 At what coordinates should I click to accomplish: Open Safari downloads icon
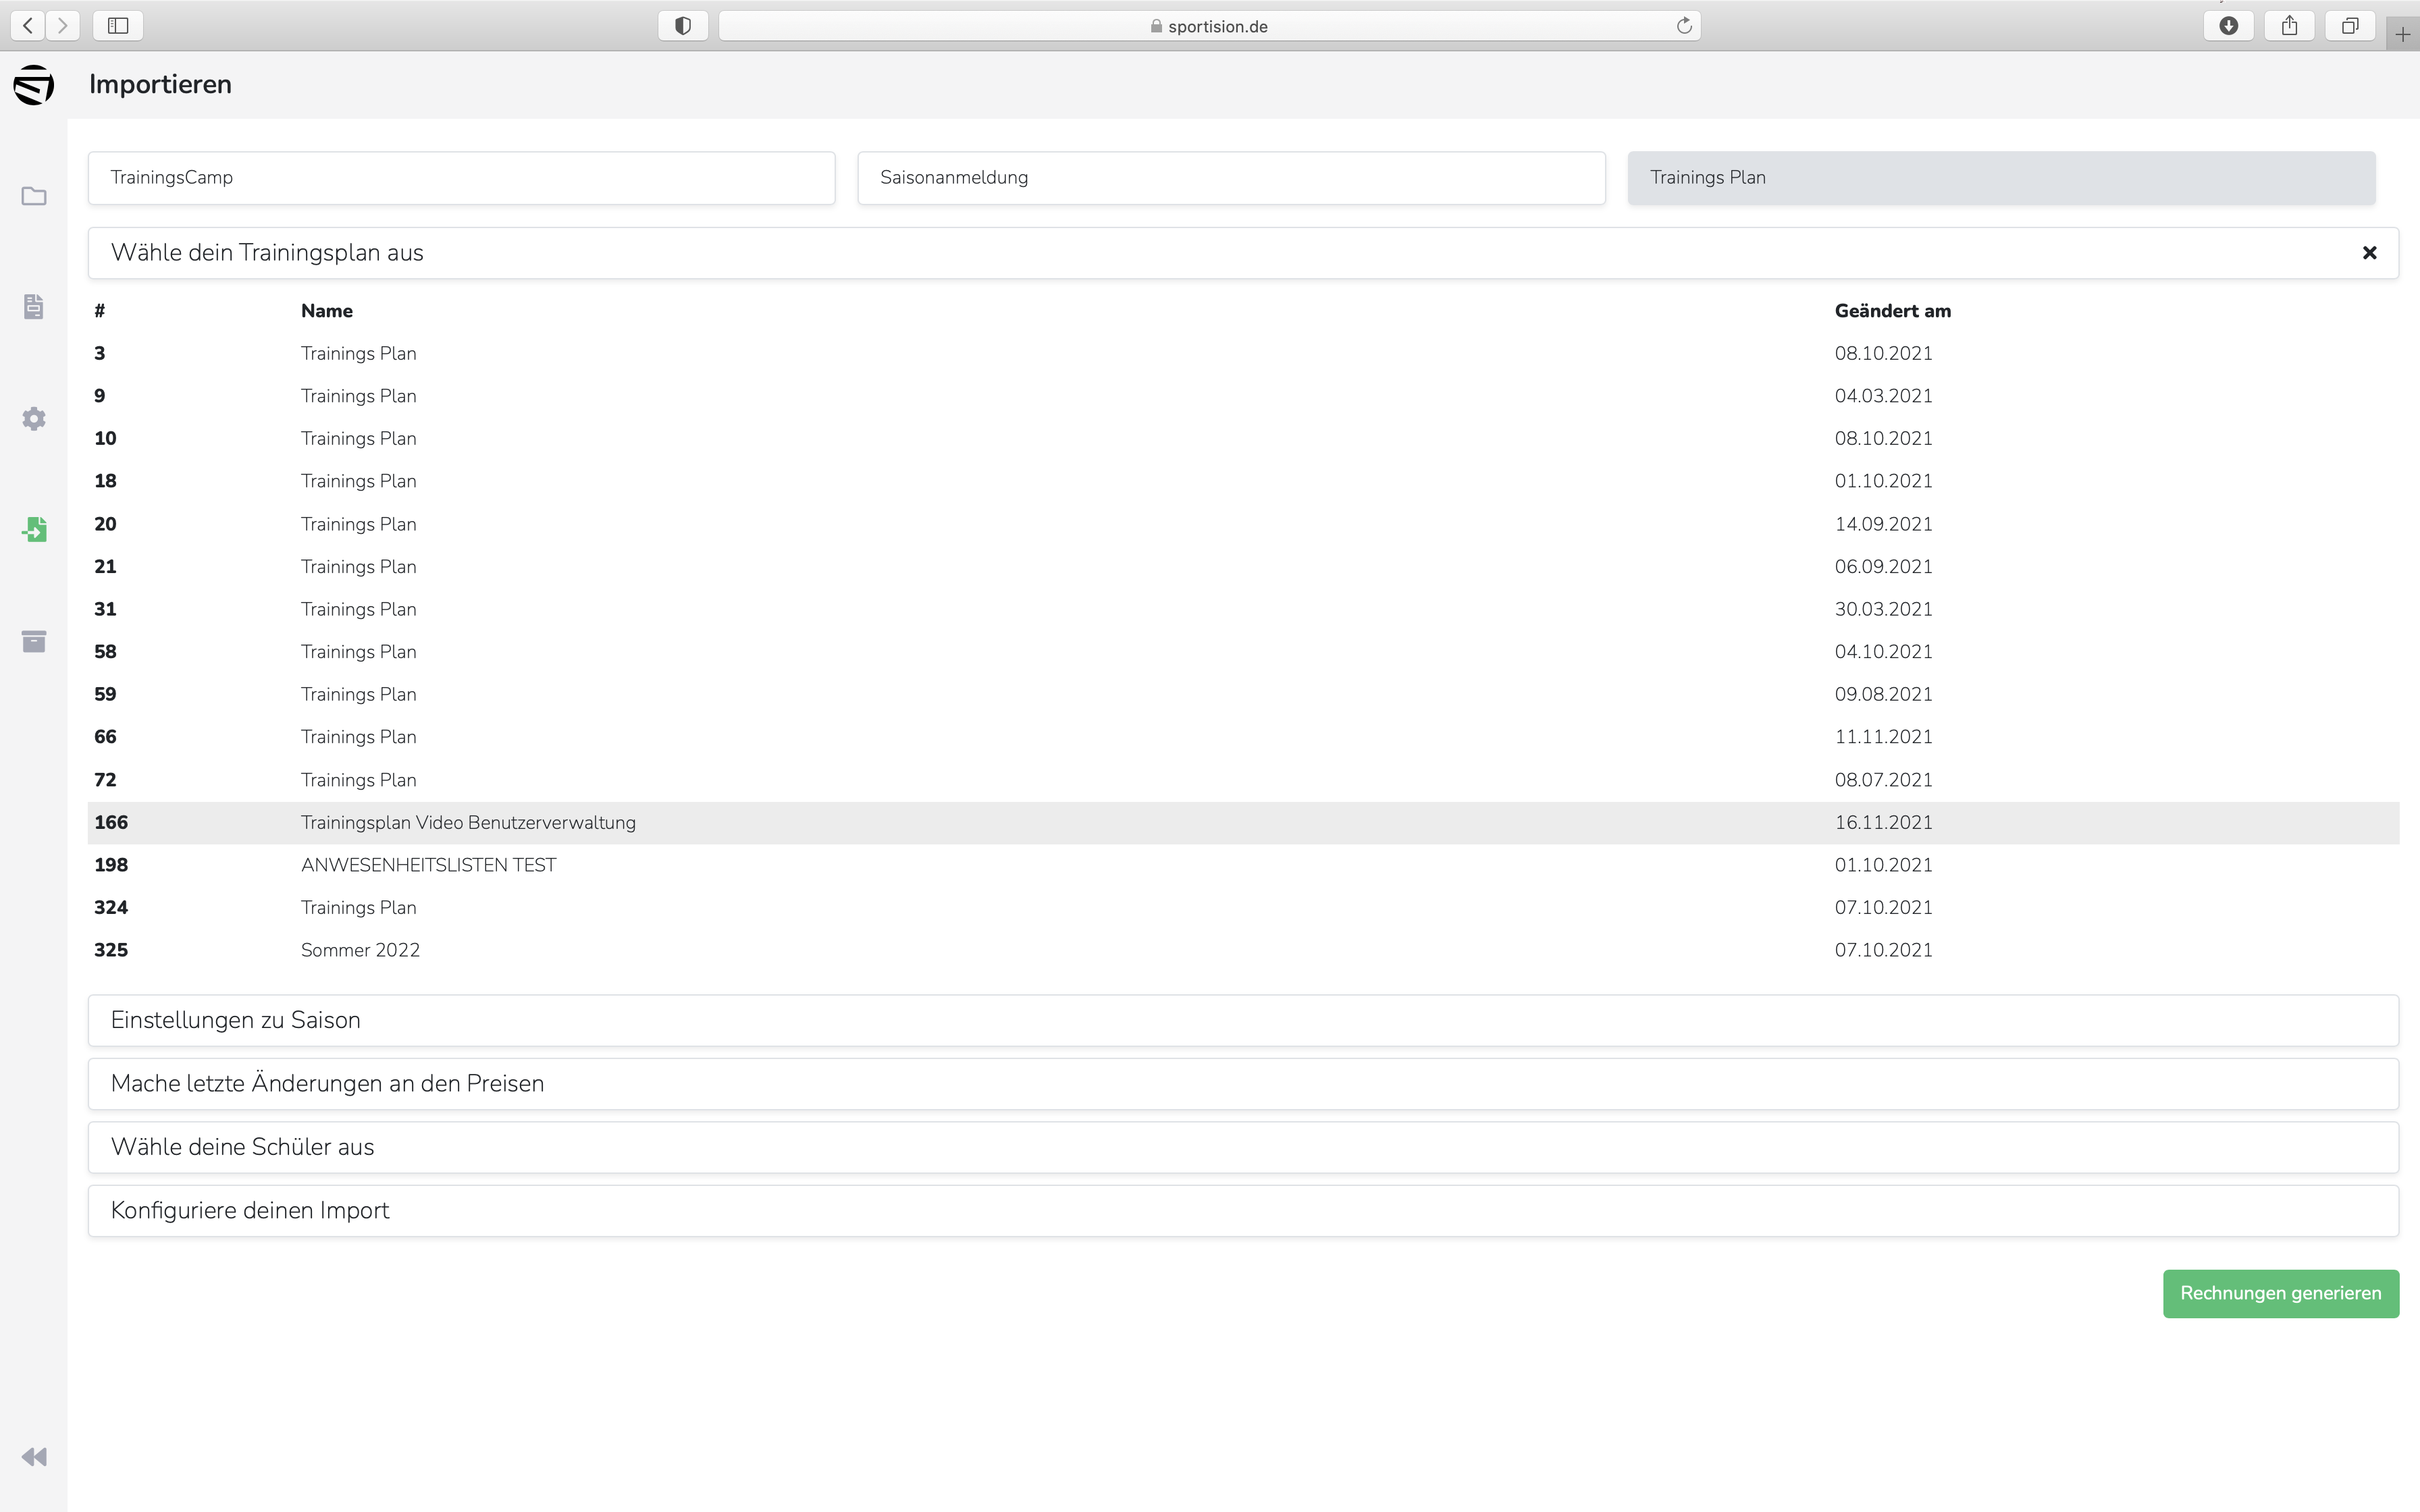tap(2228, 25)
